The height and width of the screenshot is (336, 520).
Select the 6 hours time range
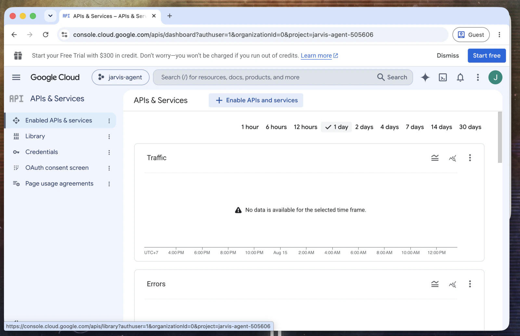pyautogui.click(x=276, y=127)
